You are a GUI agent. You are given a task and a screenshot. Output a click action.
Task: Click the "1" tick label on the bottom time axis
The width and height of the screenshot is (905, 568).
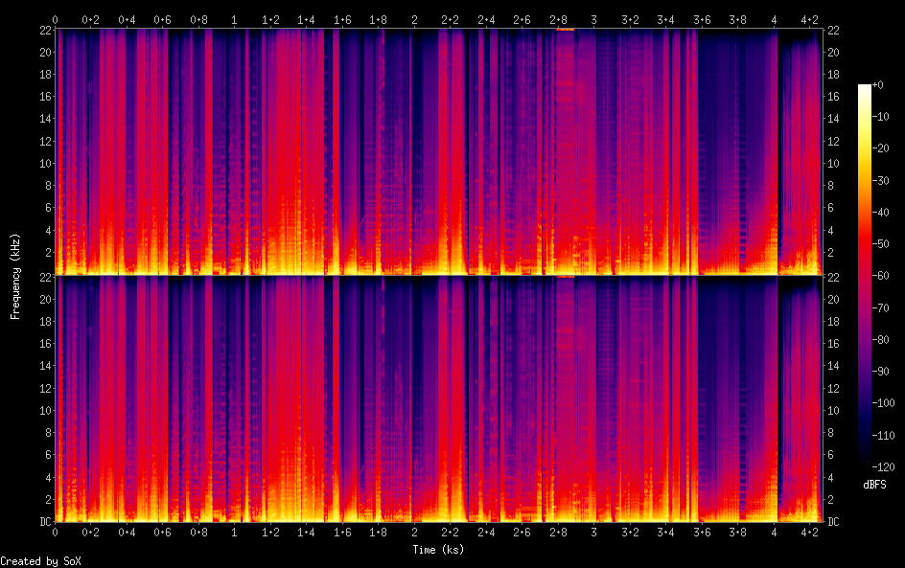pyautogui.click(x=235, y=532)
